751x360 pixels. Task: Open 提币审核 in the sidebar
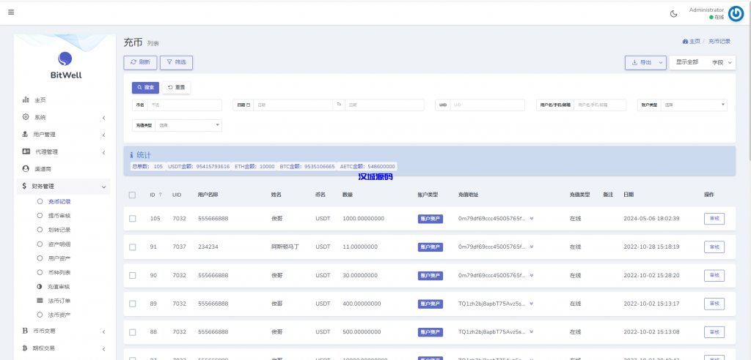click(59, 216)
